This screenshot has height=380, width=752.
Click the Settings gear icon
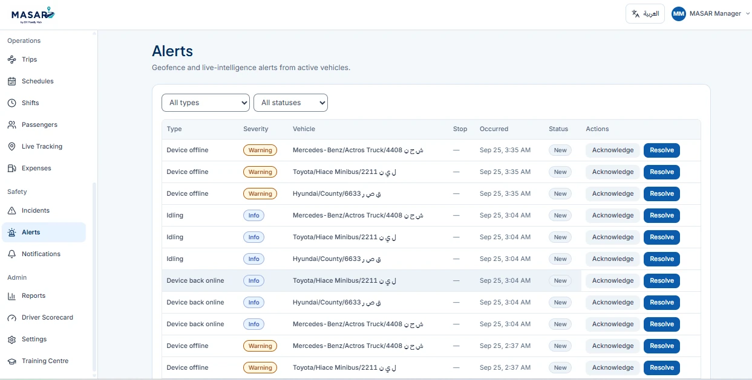(x=11, y=340)
